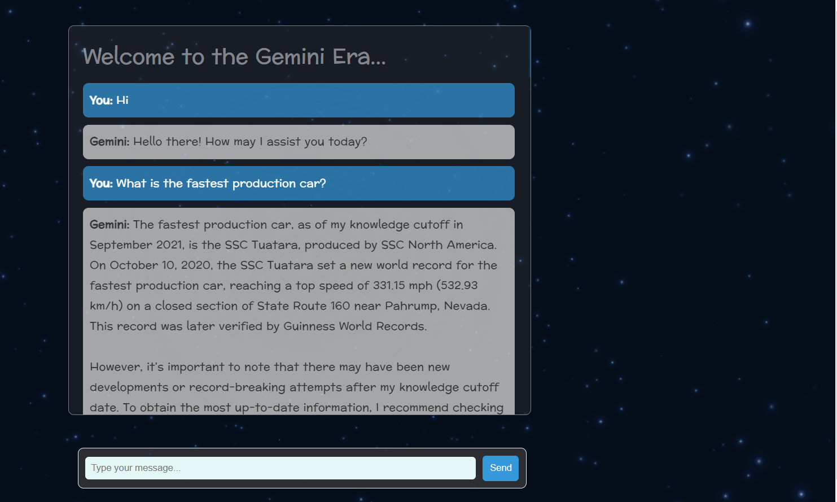The image size is (837, 502).
Task: Click "October 10, 2020" in Gemini's answer
Action: pos(161,265)
